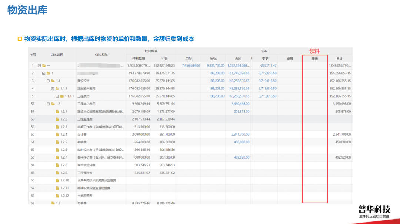Open the 7,456,684.00 申报 amount link
Screen dimensions: 400x224
(191, 66)
